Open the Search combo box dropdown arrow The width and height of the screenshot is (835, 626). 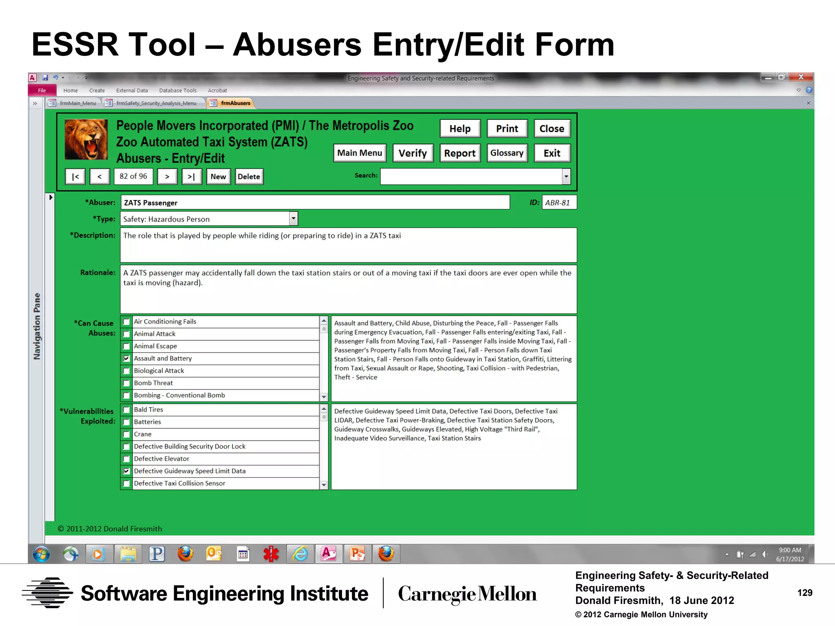tap(566, 176)
